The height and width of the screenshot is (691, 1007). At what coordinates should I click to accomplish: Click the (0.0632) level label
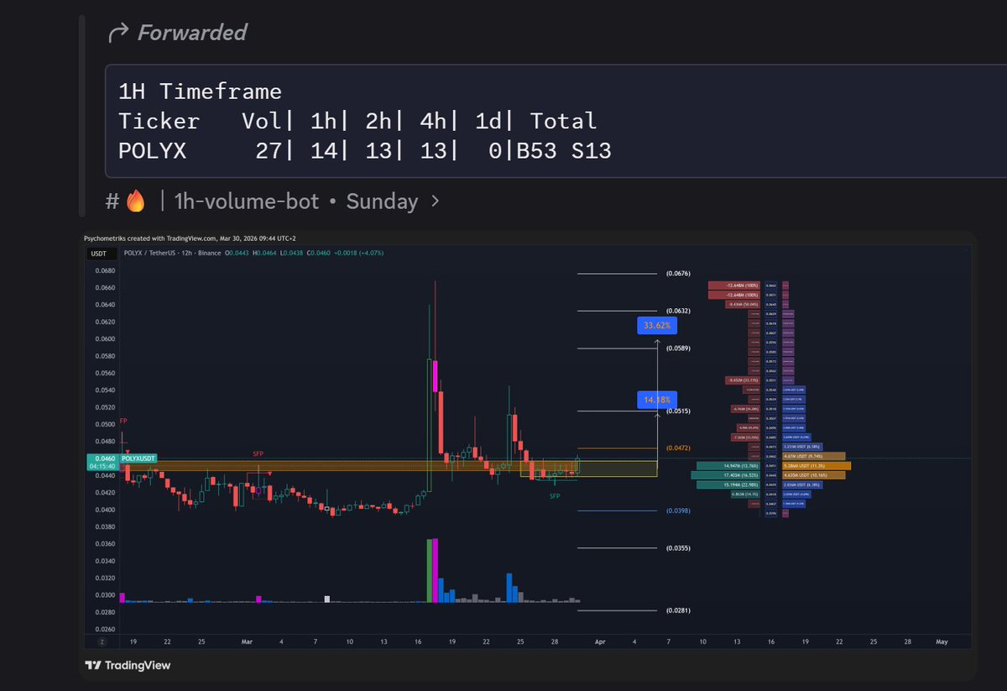pos(678,311)
